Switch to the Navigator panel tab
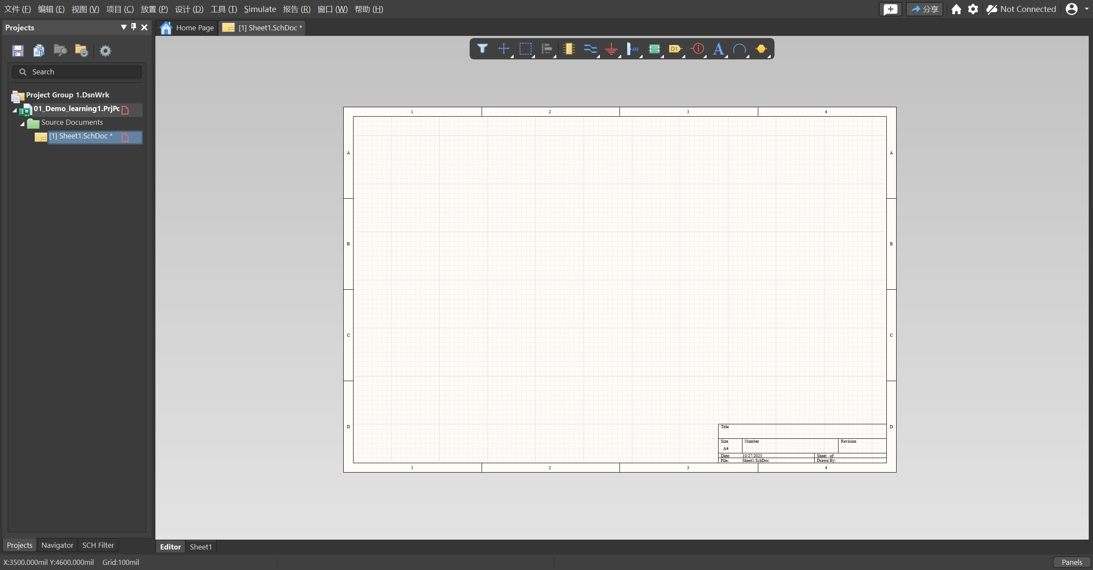This screenshot has height=570, width=1093. [x=57, y=545]
